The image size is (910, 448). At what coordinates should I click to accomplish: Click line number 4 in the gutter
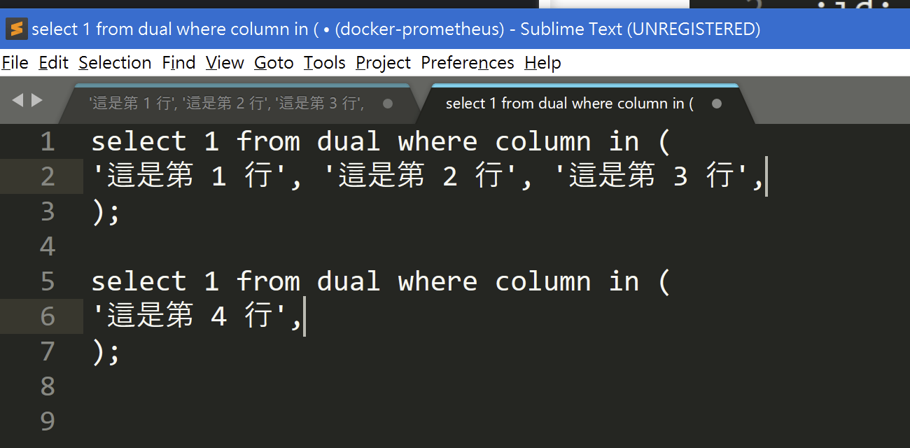(48, 246)
